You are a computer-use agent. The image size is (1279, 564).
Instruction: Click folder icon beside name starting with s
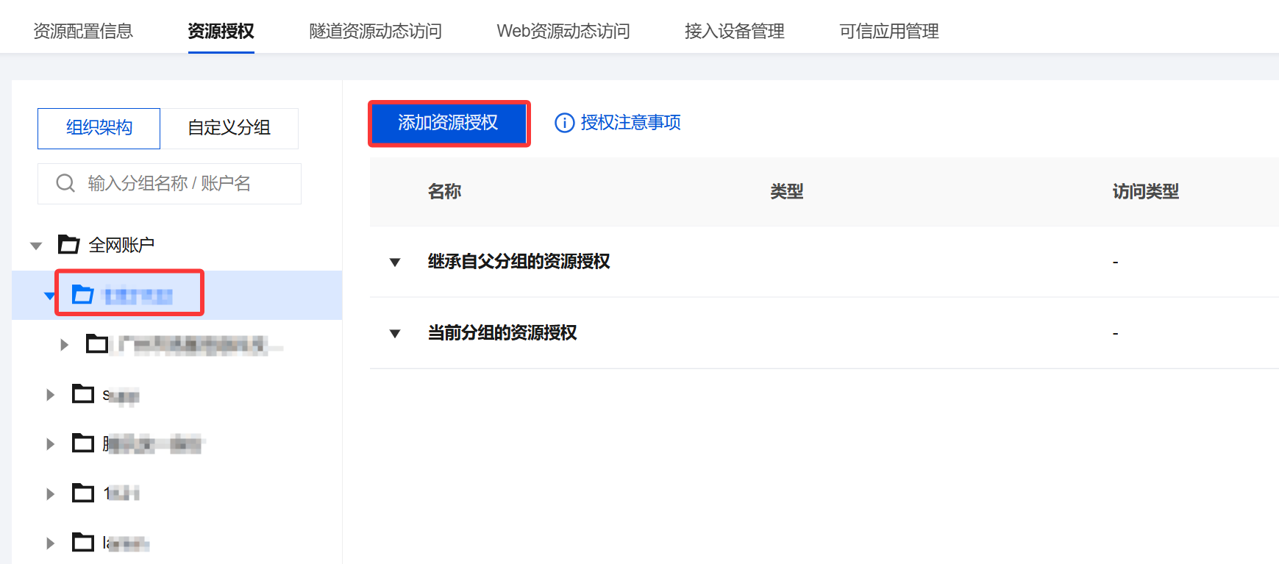point(83,394)
